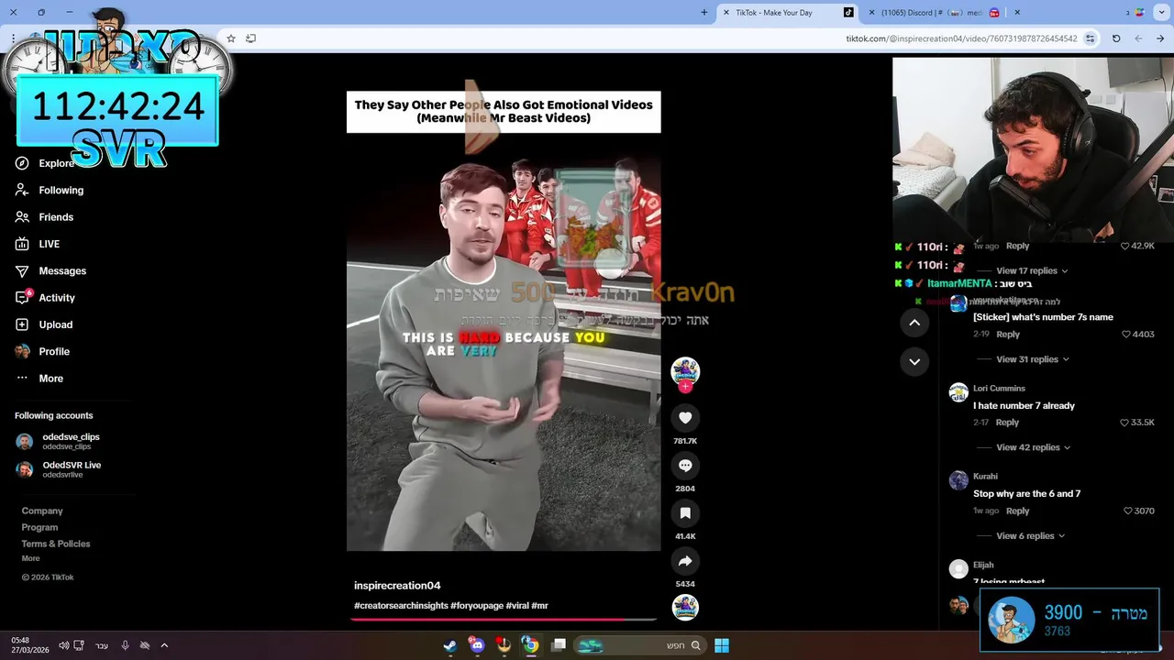Image resolution: width=1174 pixels, height=660 pixels.
Task: Open #foryoupage hashtag
Action: (x=477, y=606)
